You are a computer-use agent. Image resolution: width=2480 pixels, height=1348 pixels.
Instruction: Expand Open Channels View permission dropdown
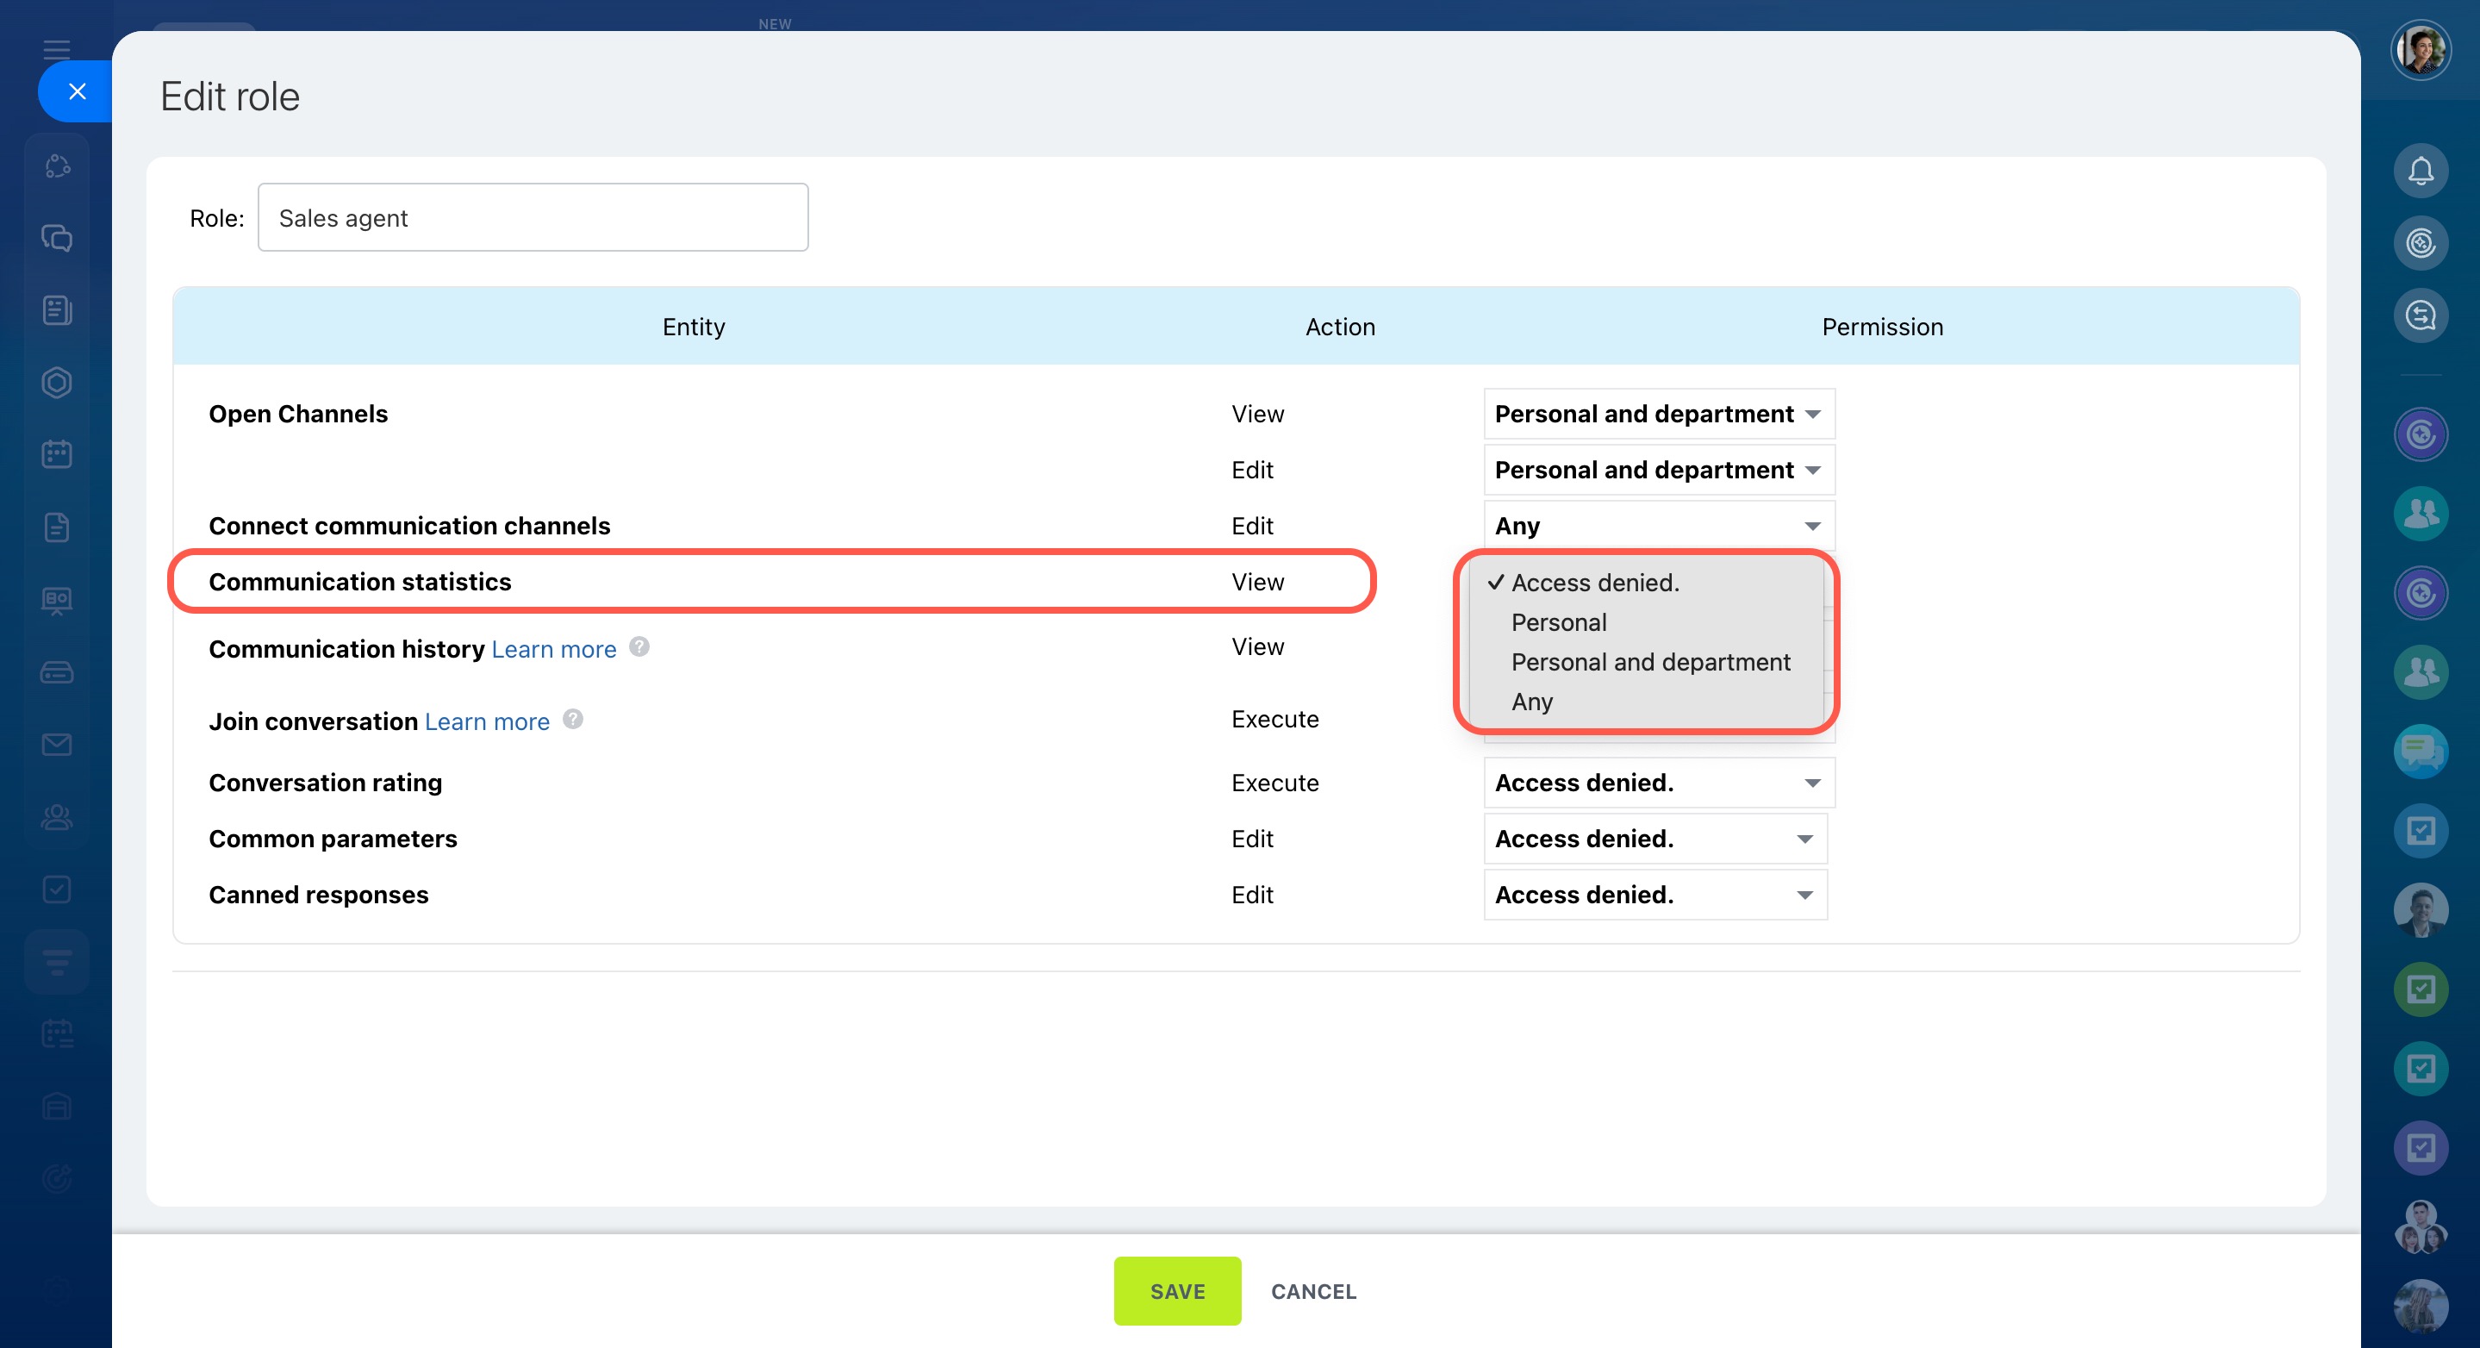tap(1658, 414)
